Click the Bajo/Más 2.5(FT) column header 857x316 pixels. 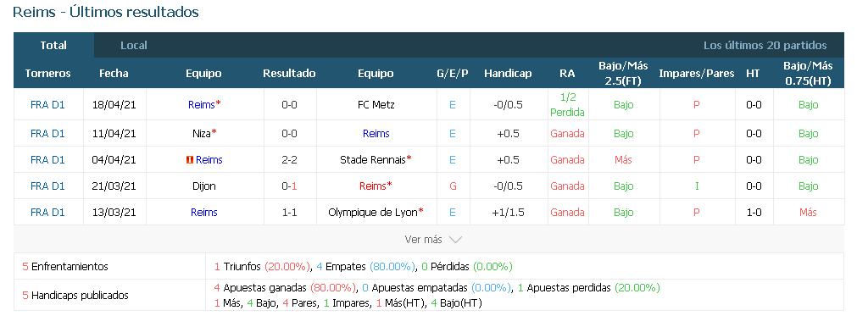click(x=623, y=73)
